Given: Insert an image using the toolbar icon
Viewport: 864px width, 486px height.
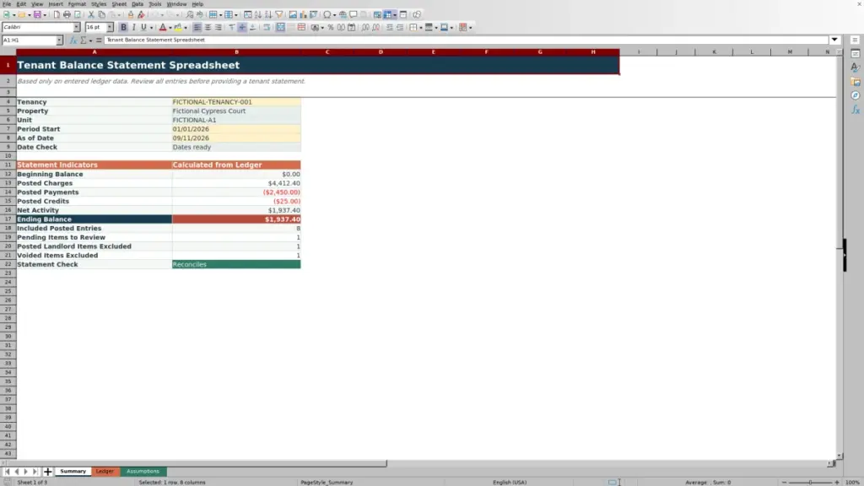Looking at the screenshot, I should click(x=293, y=14).
